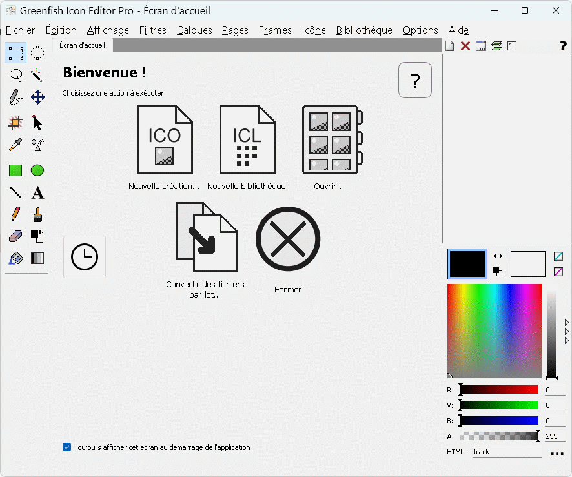Select the Line tool

click(15, 192)
